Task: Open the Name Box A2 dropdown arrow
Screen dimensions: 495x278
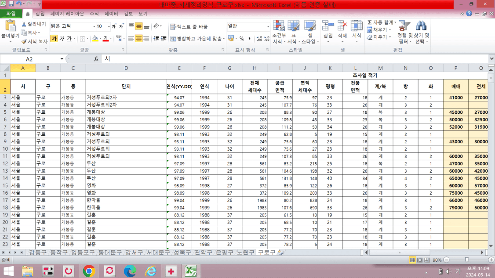Action: click(62, 59)
